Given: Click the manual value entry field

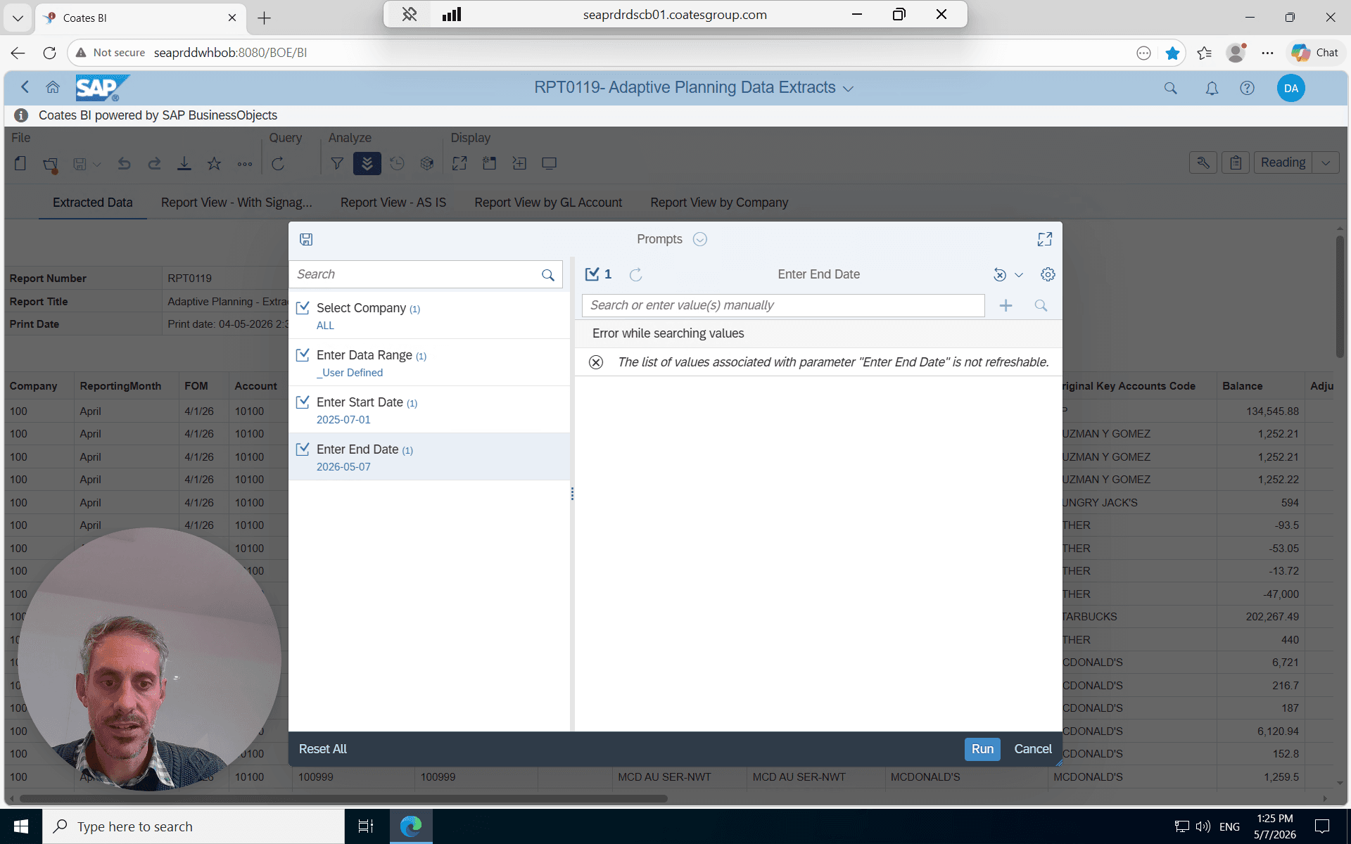Looking at the screenshot, I should pyautogui.click(x=783, y=305).
